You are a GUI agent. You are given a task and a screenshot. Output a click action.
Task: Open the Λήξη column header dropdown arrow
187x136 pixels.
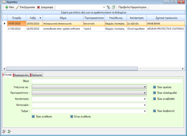coord(40,18)
